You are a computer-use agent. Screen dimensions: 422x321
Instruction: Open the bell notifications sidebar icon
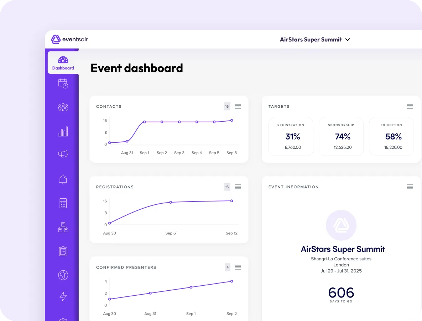click(x=63, y=179)
